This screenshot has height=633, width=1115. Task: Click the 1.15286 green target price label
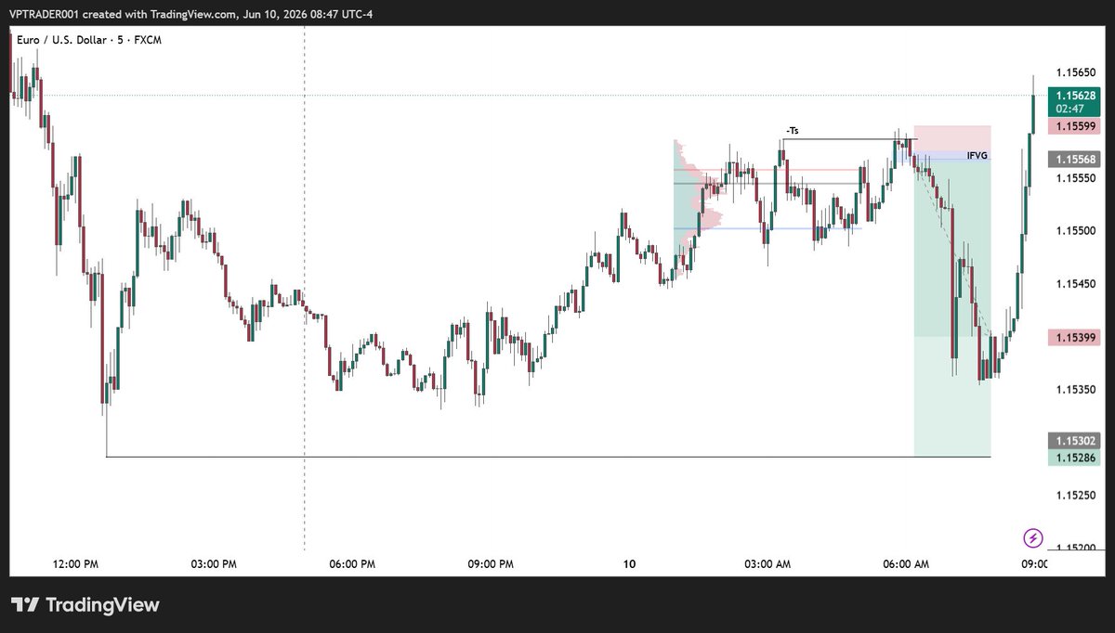coord(1074,457)
